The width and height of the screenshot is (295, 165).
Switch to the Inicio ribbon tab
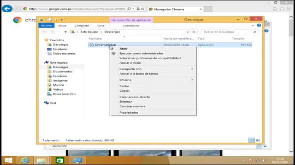(62, 26)
